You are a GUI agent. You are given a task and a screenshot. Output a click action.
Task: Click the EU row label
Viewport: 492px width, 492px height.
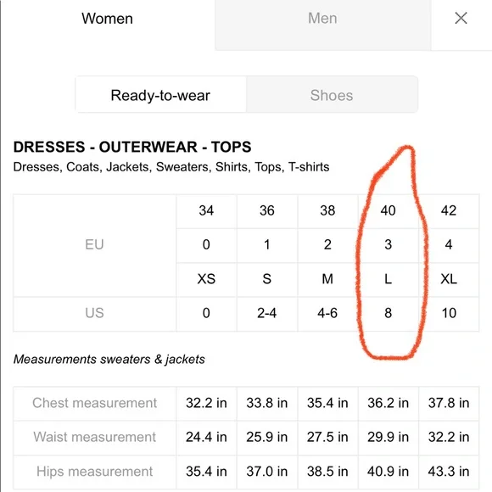[94, 245]
